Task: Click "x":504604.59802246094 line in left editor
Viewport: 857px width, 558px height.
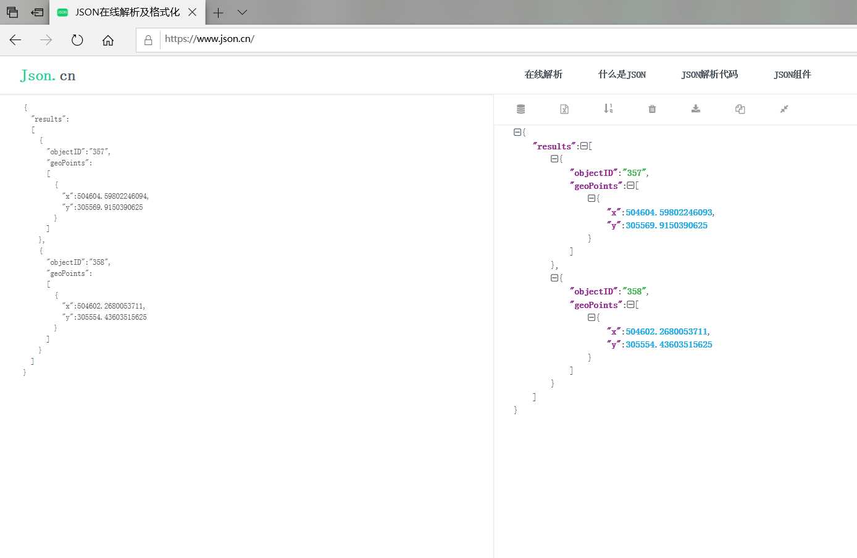Action: [x=106, y=196]
